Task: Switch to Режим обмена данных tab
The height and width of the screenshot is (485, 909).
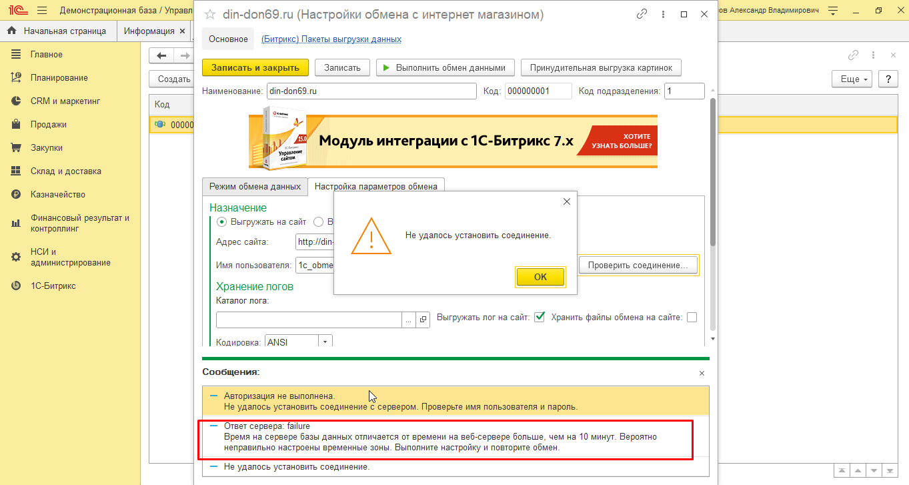Action: point(255,187)
